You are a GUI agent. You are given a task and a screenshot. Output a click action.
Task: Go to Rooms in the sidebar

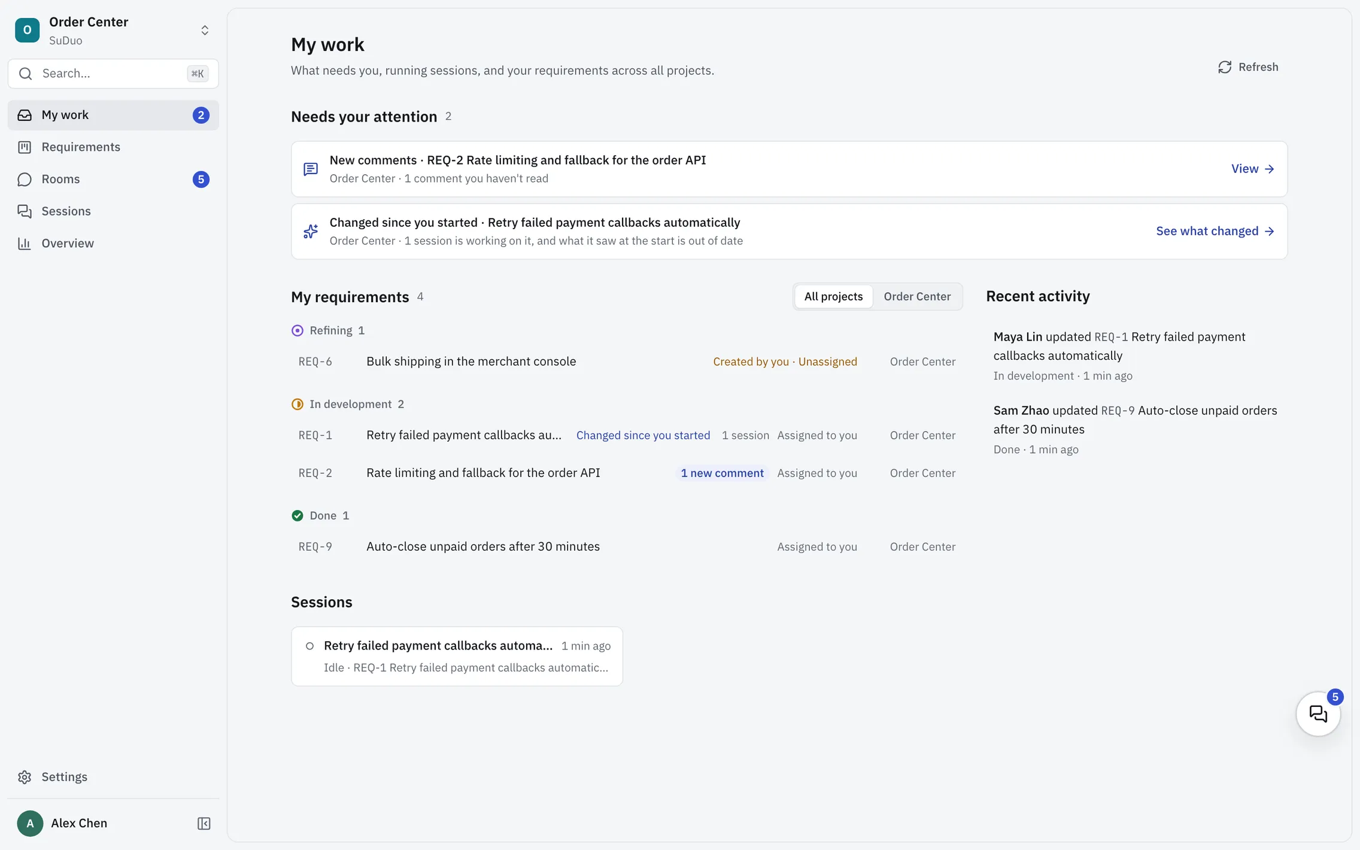[113, 179]
